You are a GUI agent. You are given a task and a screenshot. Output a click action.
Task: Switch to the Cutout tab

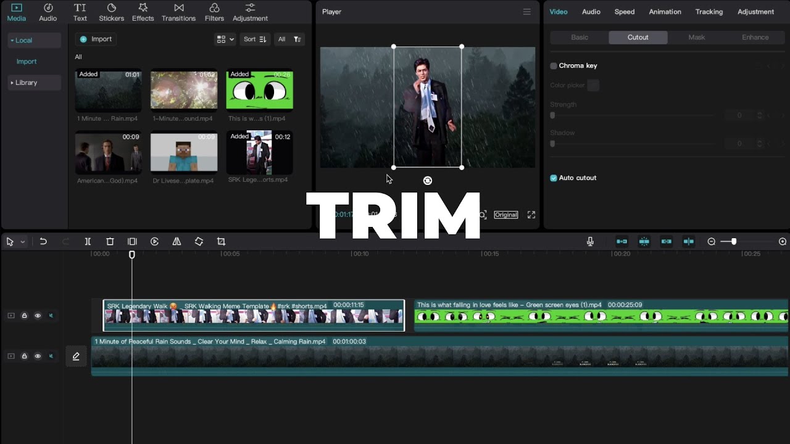coord(638,37)
